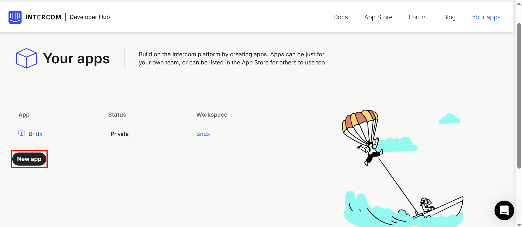522x227 pixels.
Task: Click the vertical scrollbar thumb
Action: pos(519,96)
